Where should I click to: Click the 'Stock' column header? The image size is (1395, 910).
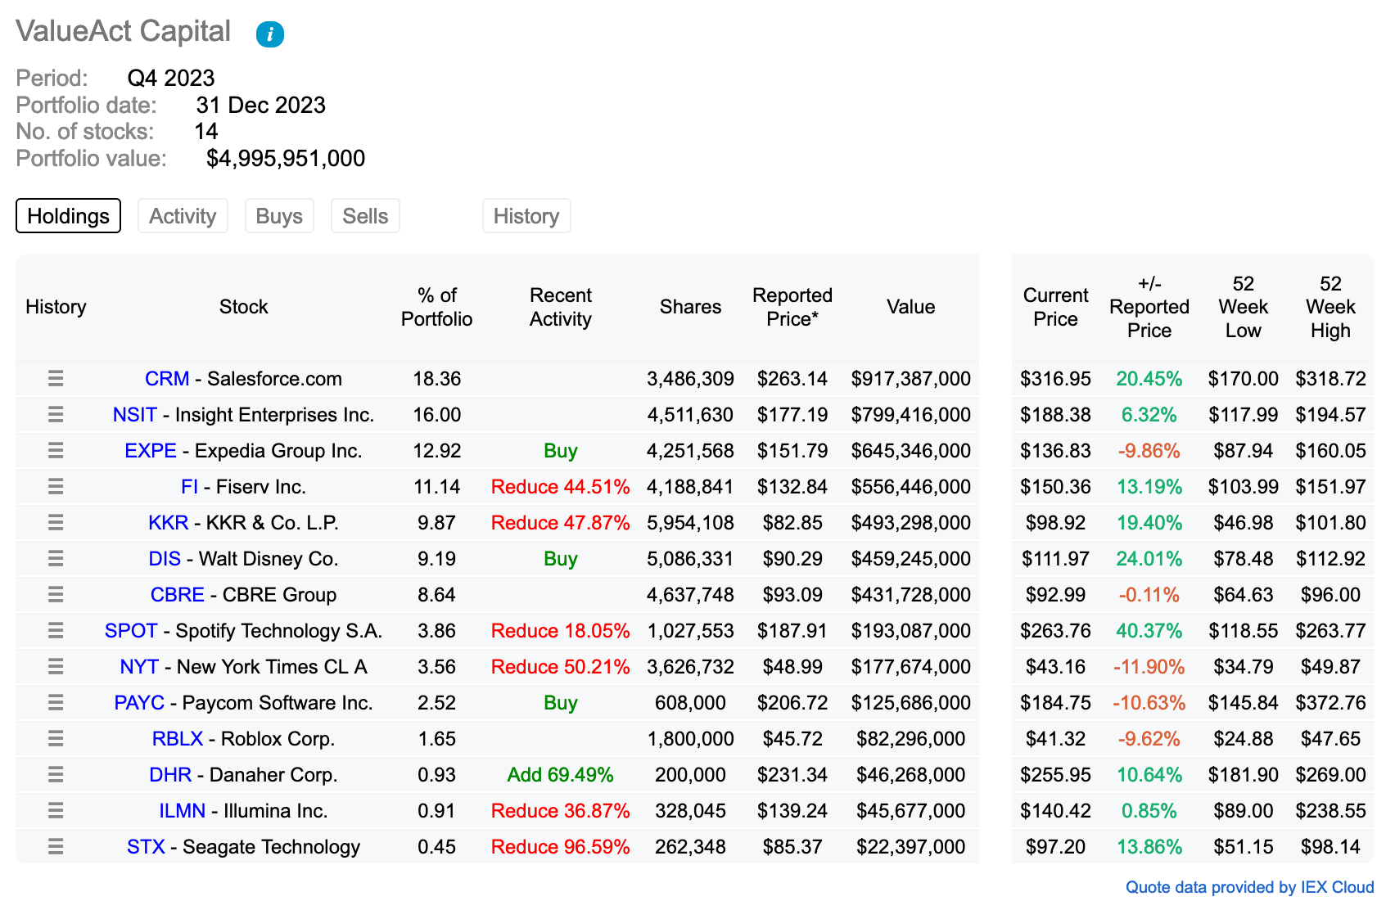[x=244, y=307]
